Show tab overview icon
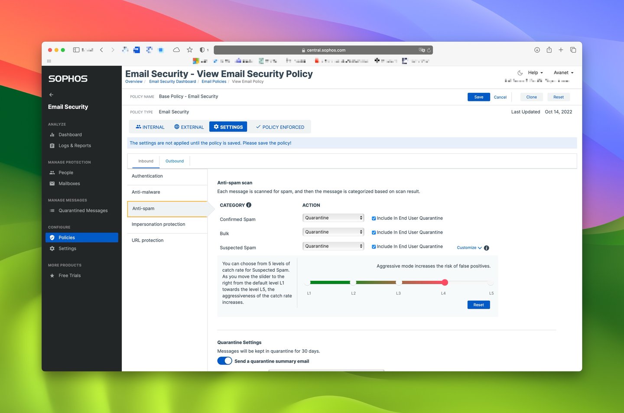Viewport: 624px width, 413px height. coord(573,50)
